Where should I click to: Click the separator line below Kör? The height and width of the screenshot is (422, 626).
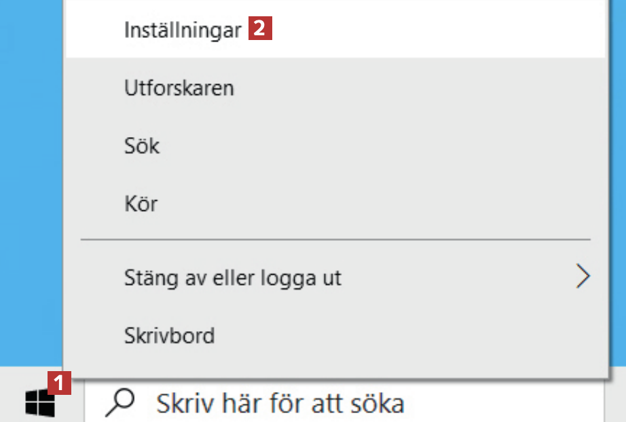(335, 239)
